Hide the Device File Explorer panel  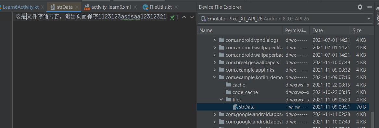pyautogui.click(x=369, y=7)
